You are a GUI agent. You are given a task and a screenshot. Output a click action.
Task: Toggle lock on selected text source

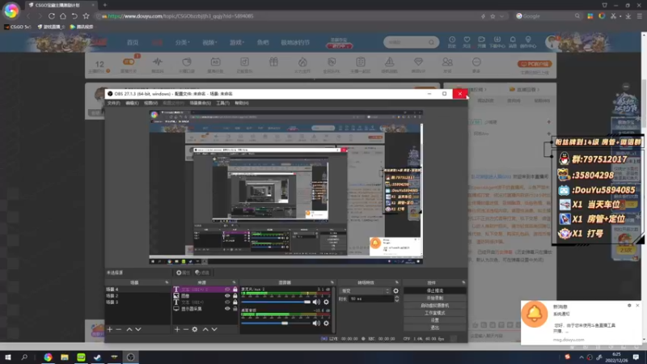235,290
